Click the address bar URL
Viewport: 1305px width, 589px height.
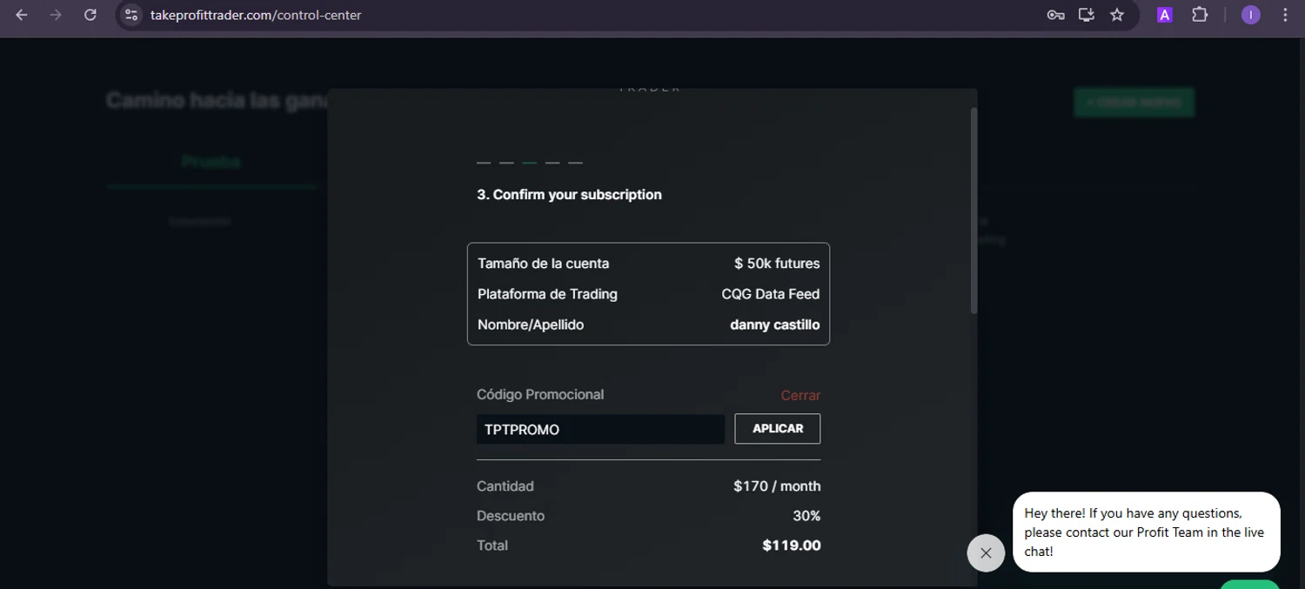(x=256, y=15)
